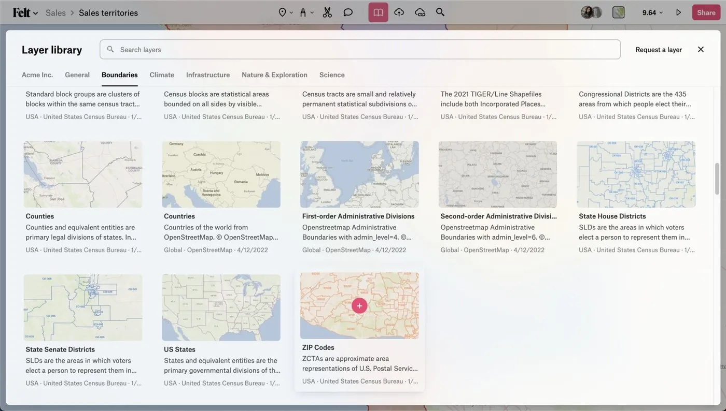Open the basemap thumbnail selector
Screen dimensions: 726x411
point(618,12)
